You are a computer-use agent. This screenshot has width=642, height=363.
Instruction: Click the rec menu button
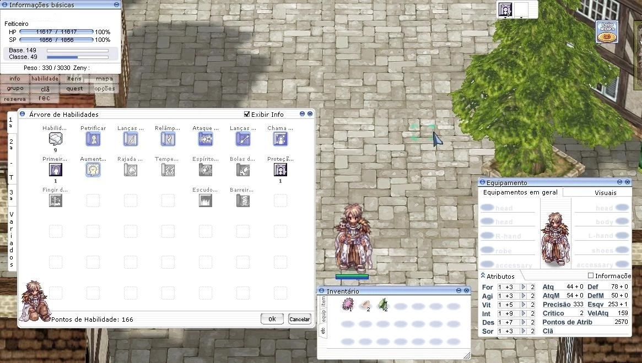44,98
